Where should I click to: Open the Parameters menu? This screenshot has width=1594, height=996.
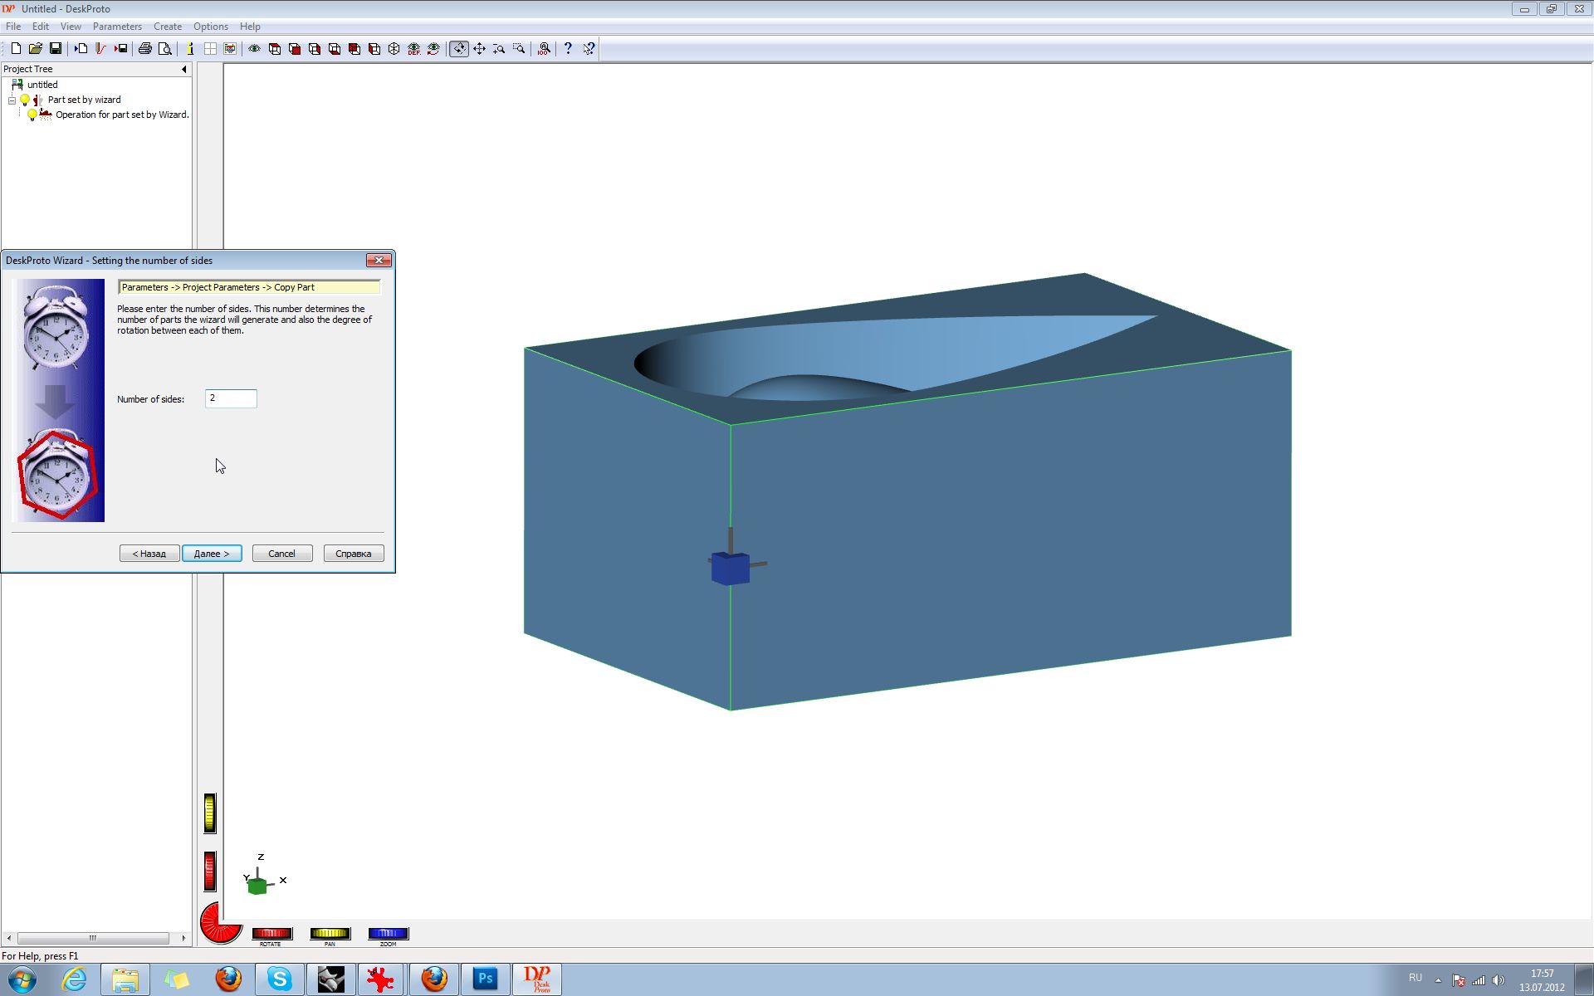pyautogui.click(x=117, y=27)
